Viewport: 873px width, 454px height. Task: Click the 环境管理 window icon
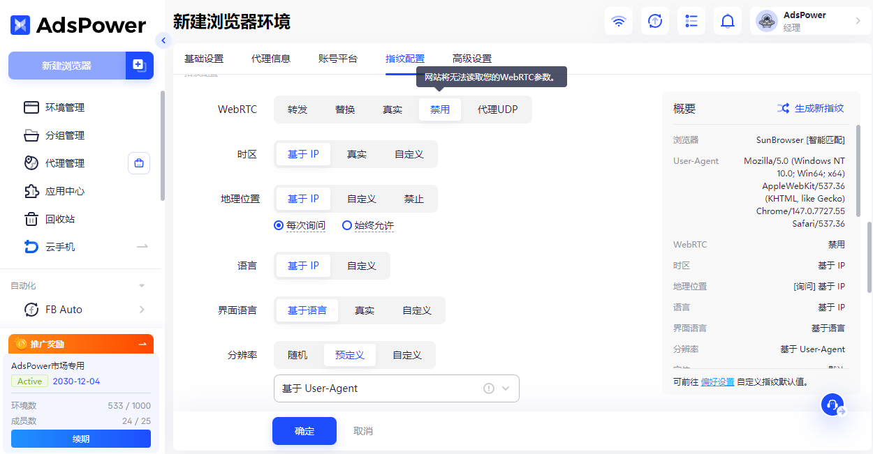pyautogui.click(x=31, y=107)
